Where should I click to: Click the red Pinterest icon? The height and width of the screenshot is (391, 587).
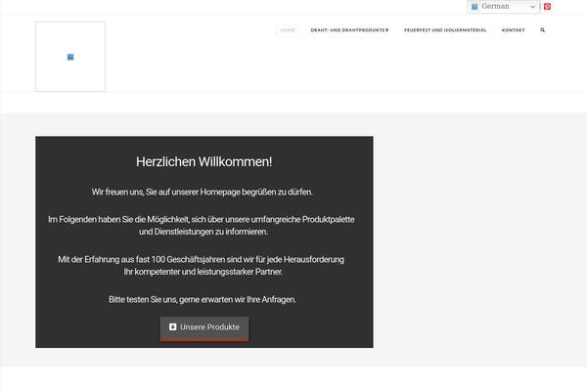click(x=547, y=7)
